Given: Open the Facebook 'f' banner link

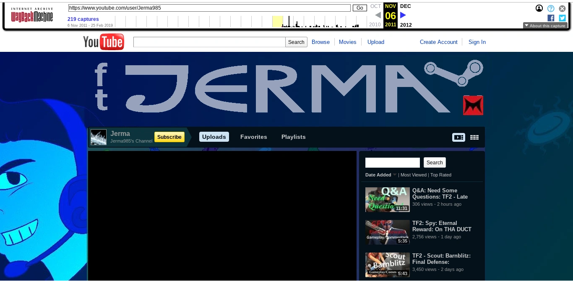Looking at the screenshot, I should 101,75.
